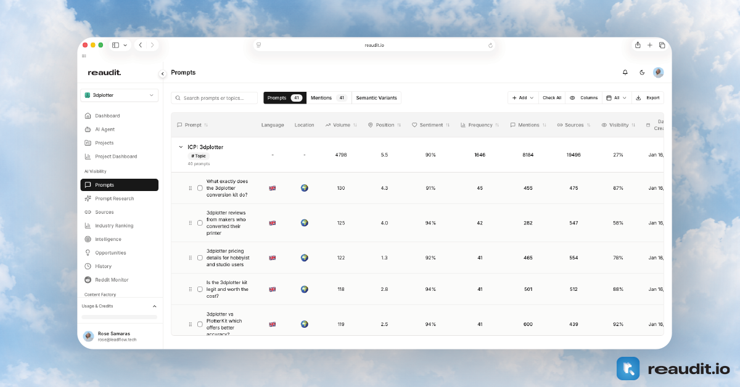Screen dimensions: 740x387
Task: Check the 'What exactly does the 3dplotter' row
Action: tap(200, 188)
